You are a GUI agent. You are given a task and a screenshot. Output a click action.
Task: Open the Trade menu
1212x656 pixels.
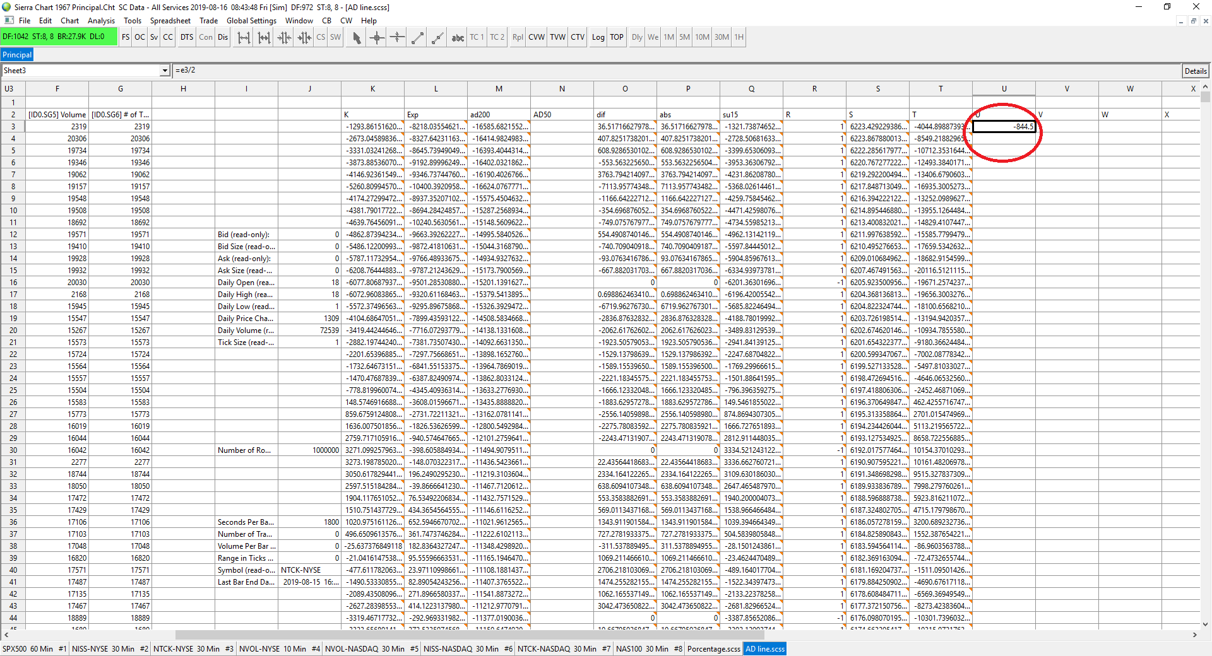click(x=209, y=21)
